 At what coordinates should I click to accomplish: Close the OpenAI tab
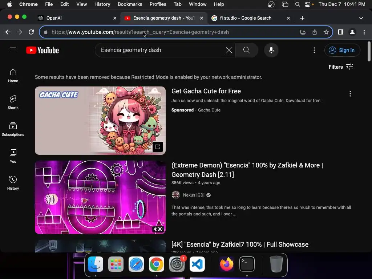click(114, 18)
